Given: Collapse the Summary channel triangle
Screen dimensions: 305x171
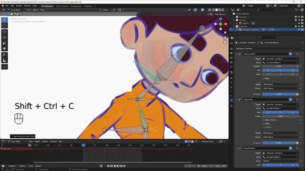Looking at the screenshot, I should click(x=1, y=149).
